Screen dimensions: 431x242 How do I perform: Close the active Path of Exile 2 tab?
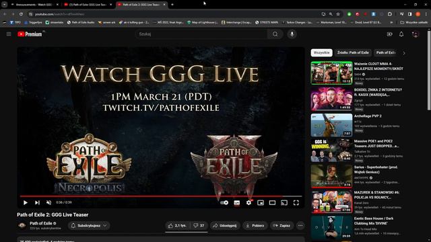[x=164, y=5]
